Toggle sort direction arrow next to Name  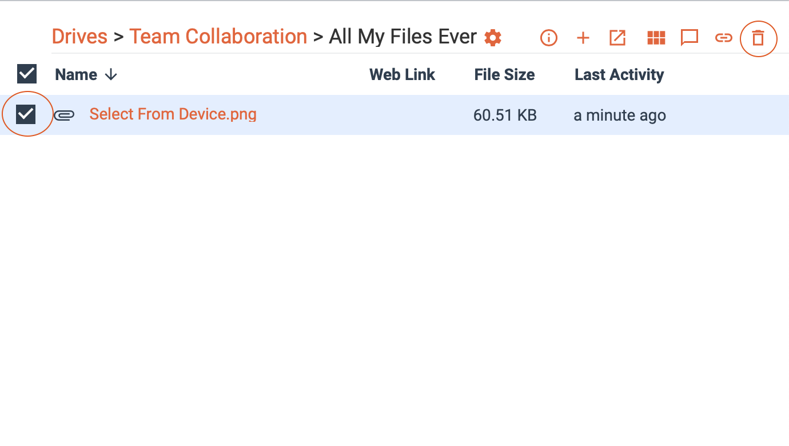pos(111,75)
